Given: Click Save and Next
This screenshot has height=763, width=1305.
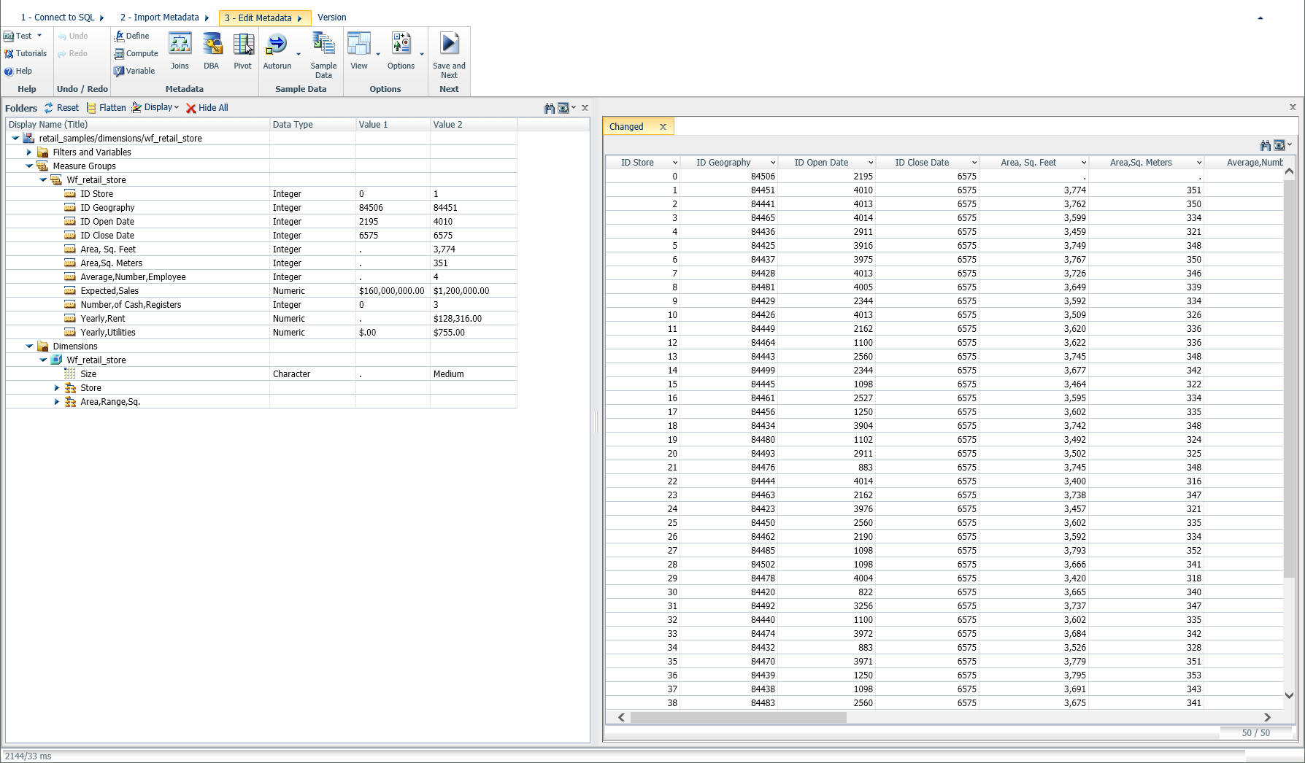Looking at the screenshot, I should click(x=449, y=55).
